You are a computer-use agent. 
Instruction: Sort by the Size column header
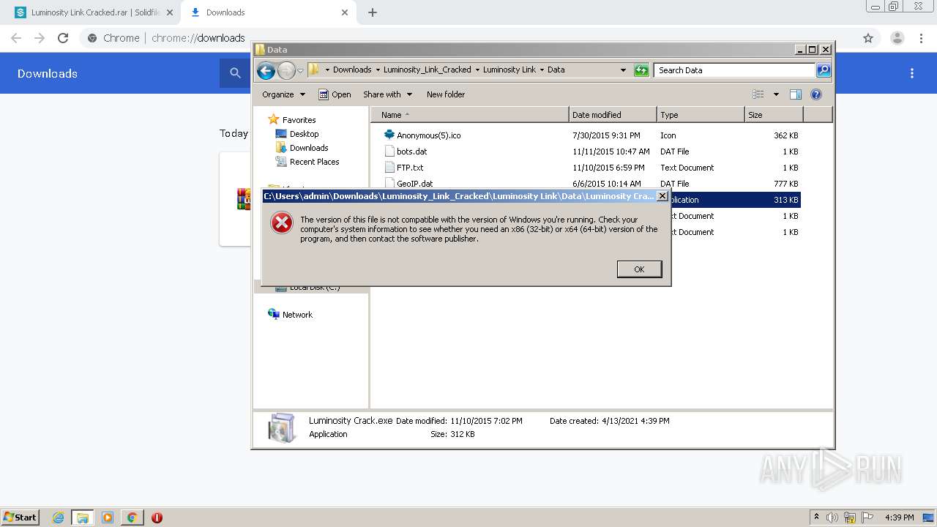[774, 115]
